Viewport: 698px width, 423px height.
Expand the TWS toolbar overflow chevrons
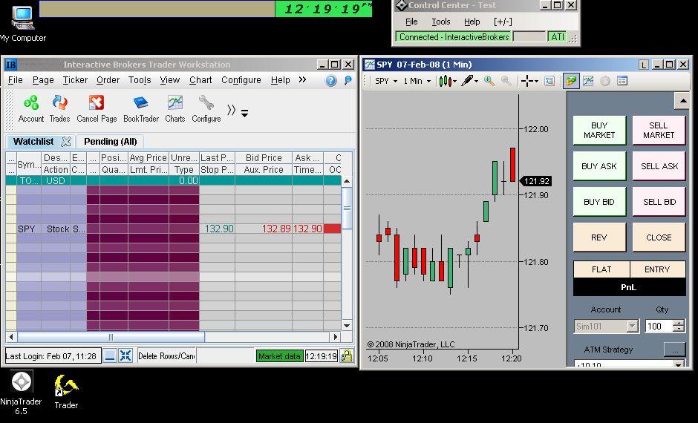click(231, 110)
